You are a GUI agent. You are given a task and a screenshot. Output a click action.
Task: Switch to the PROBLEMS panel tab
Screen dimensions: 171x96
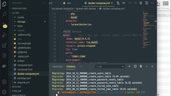[x=57, y=67]
